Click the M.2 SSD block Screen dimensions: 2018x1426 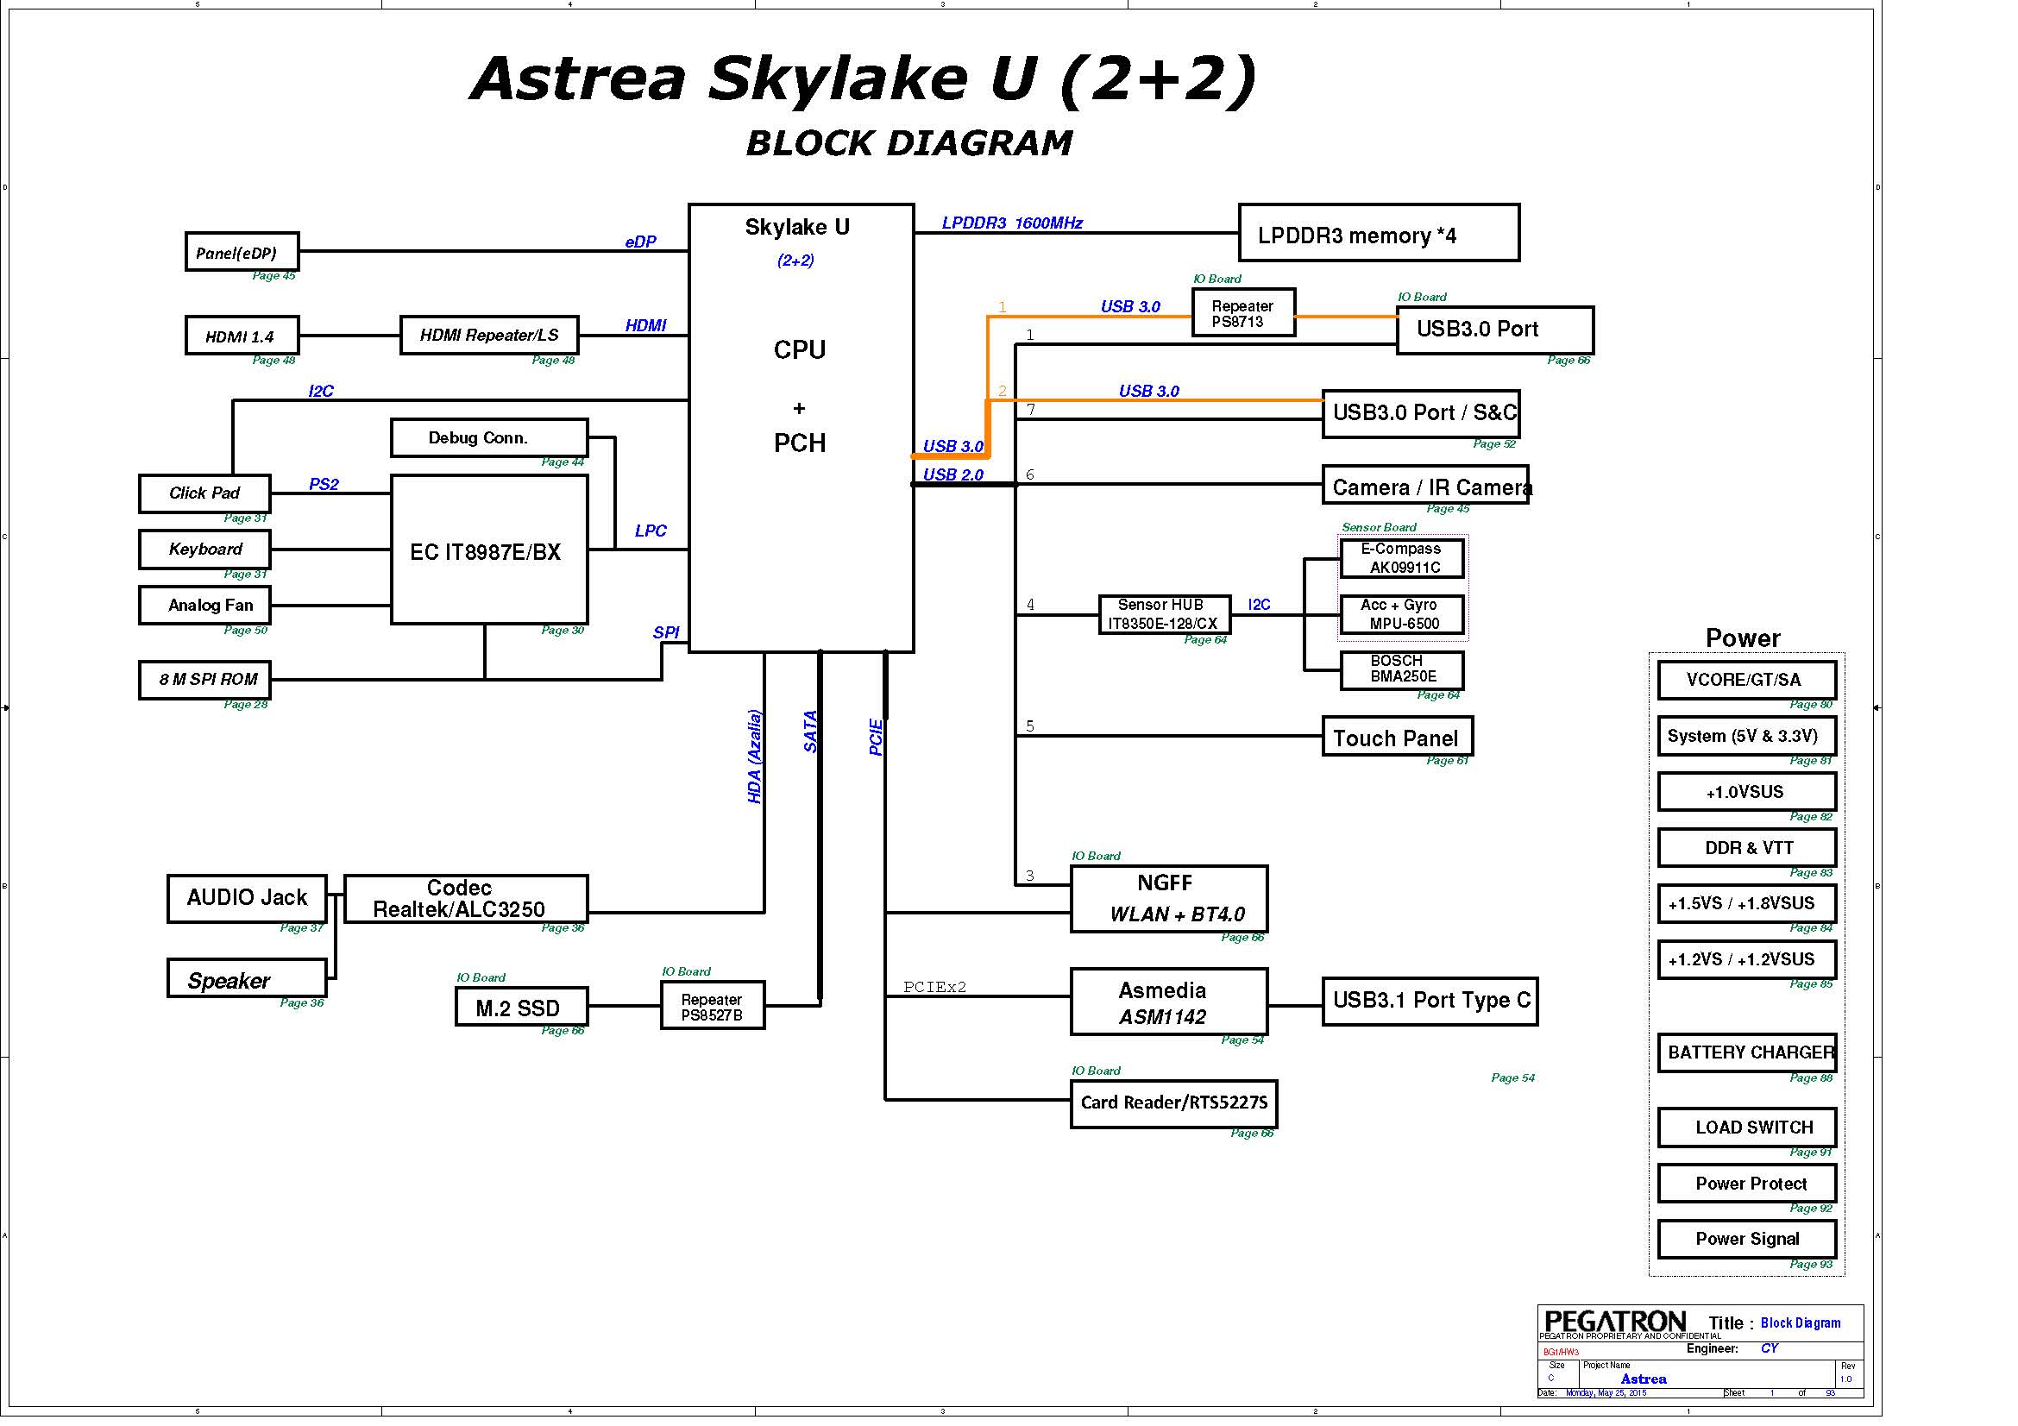(521, 1007)
